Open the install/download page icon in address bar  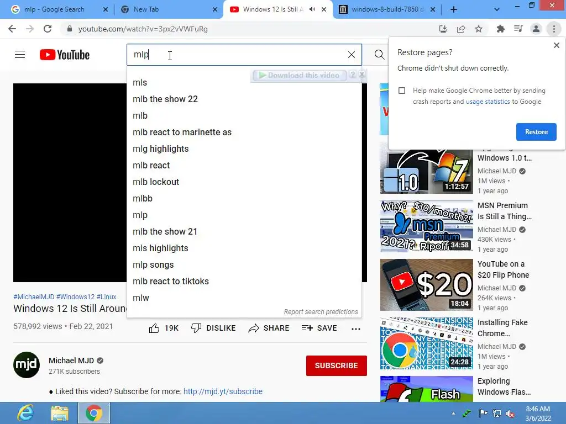[443, 29]
